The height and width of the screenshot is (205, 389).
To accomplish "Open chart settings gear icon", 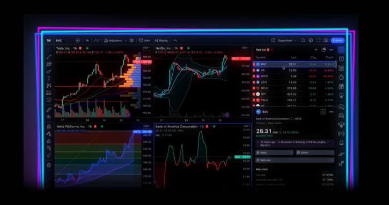I will 311,41.
